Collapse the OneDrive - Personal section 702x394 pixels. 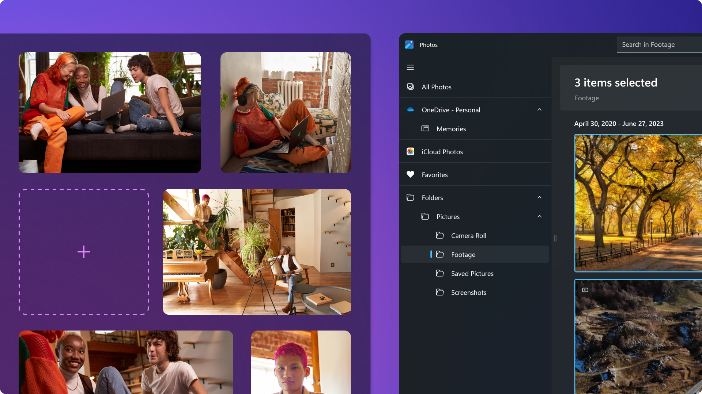[540, 110]
